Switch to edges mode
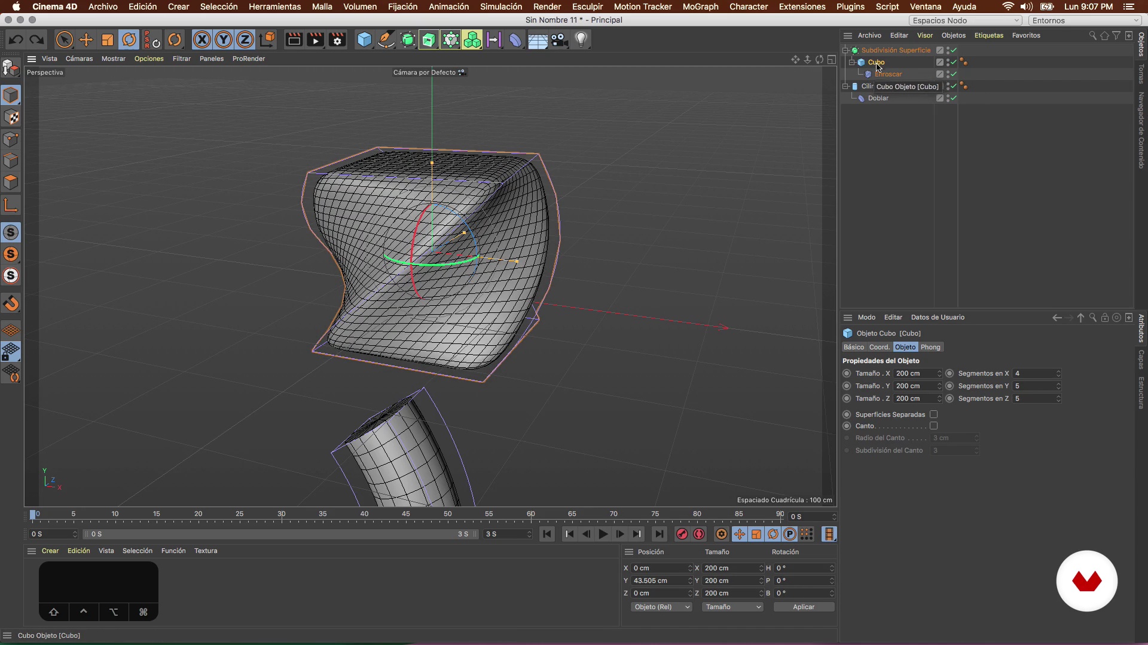 11,161
